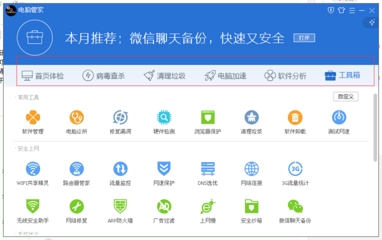This screenshot has height=240, width=382.
Task: Open the main menu hamburger icon
Action: (352, 10)
